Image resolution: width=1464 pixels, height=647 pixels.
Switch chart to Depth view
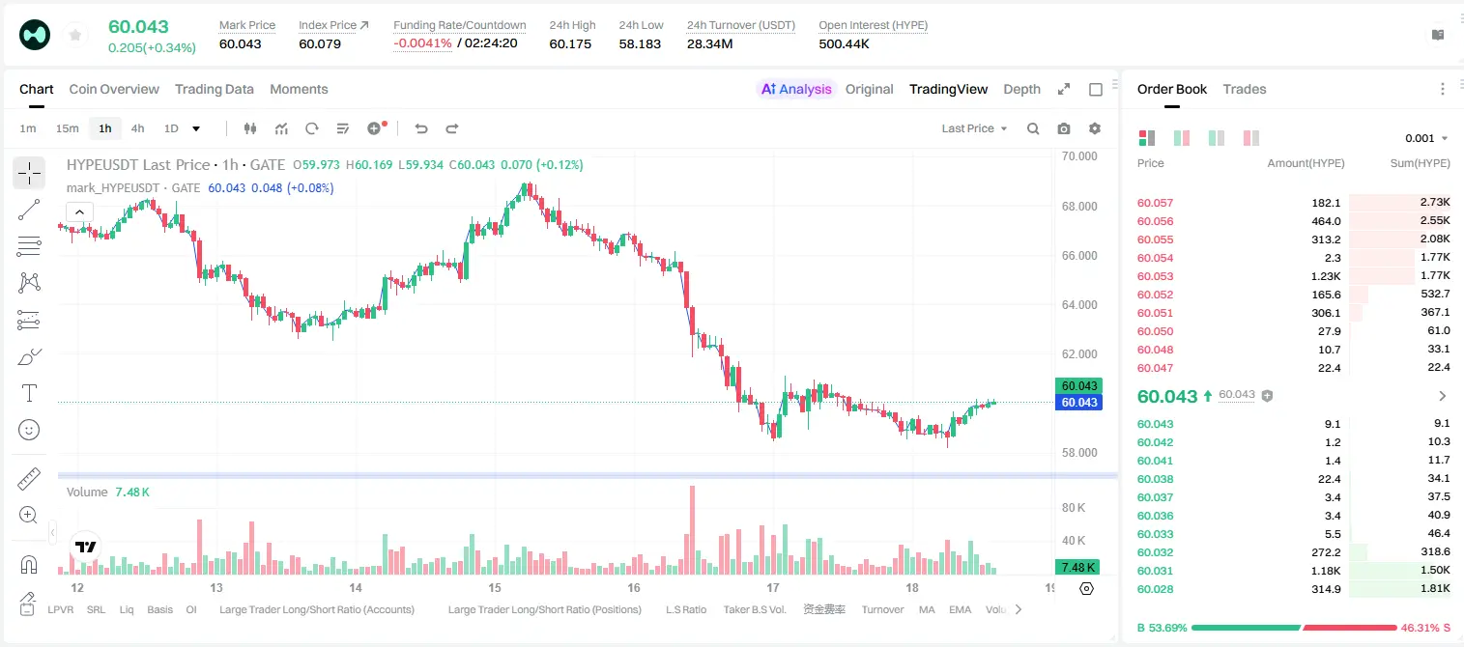[1021, 89]
